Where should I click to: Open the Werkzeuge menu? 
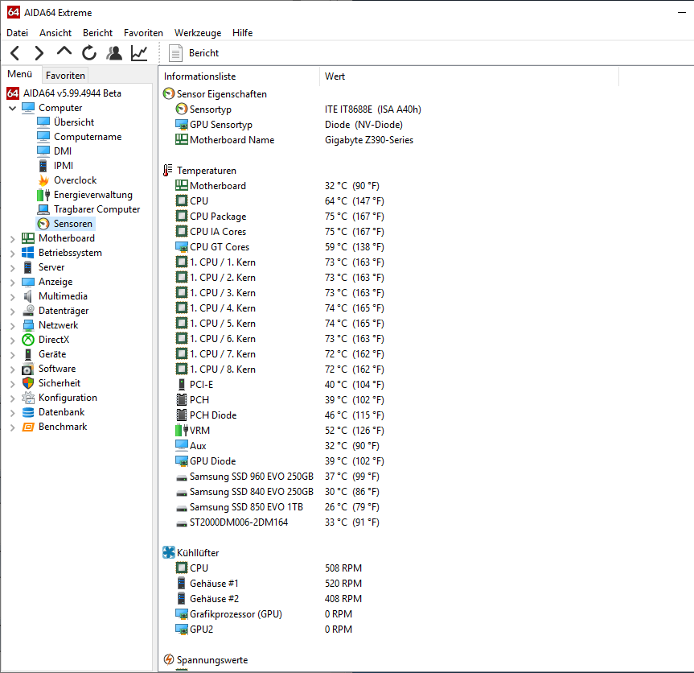click(198, 33)
